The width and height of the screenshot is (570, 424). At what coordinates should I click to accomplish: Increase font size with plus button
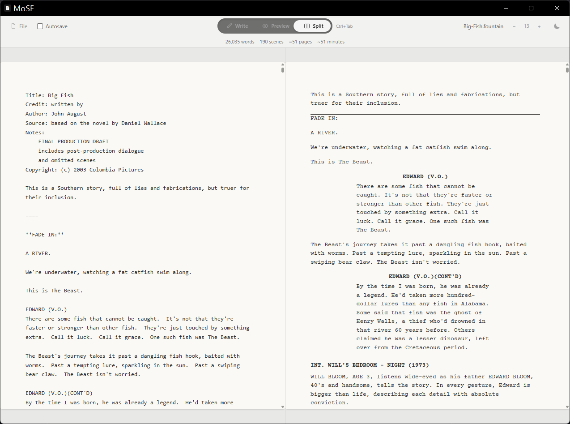point(539,26)
